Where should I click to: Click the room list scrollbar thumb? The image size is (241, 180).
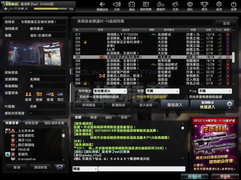(233, 57)
